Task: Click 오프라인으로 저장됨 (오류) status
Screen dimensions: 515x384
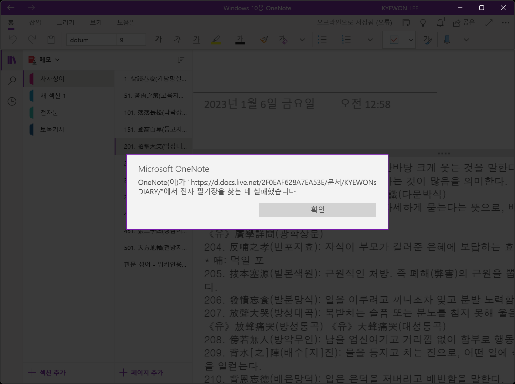Action: (354, 22)
